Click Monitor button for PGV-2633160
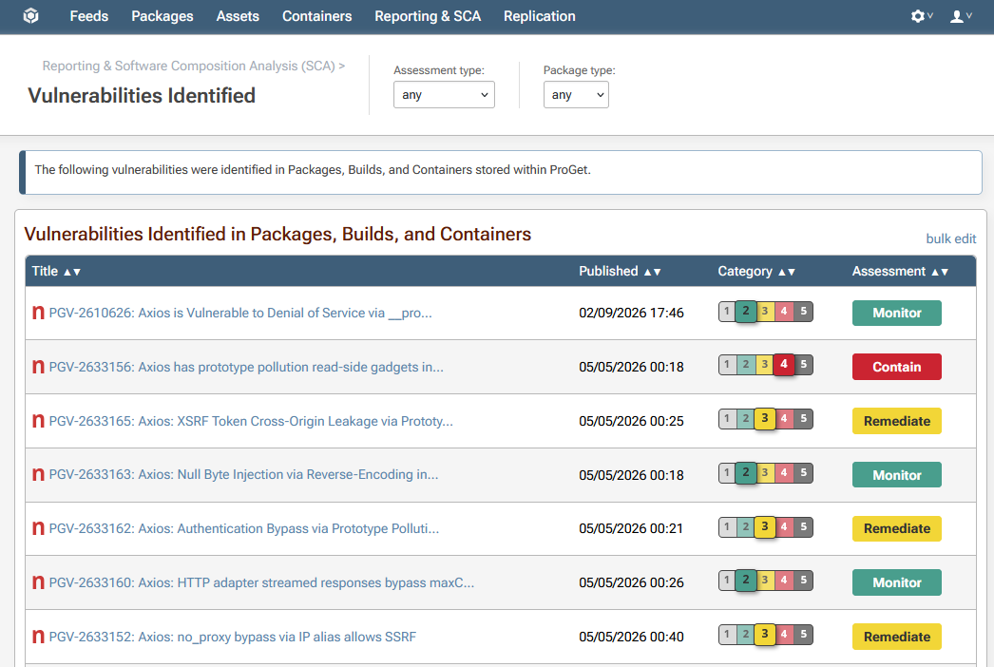Viewport: 994px width, 667px height. pyautogui.click(x=896, y=582)
